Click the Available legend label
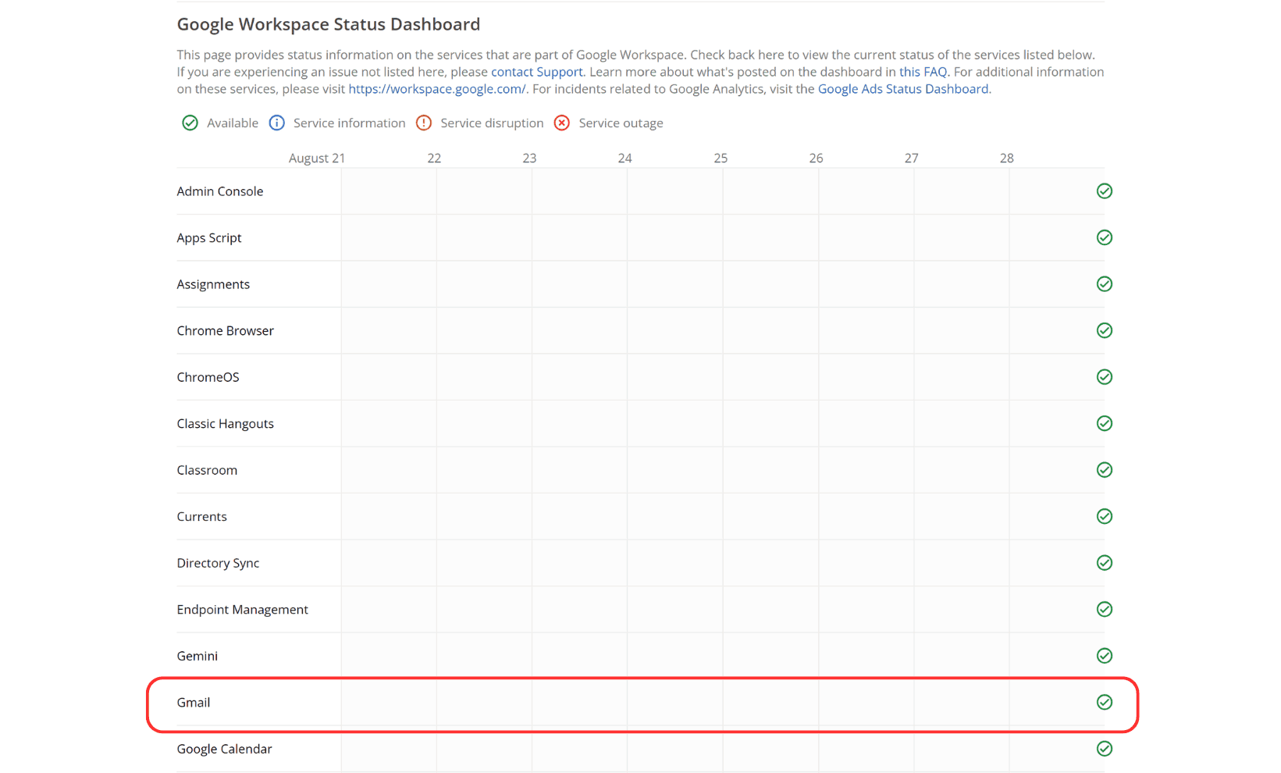Image resolution: width=1281 pixels, height=773 pixels. pyautogui.click(x=233, y=123)
